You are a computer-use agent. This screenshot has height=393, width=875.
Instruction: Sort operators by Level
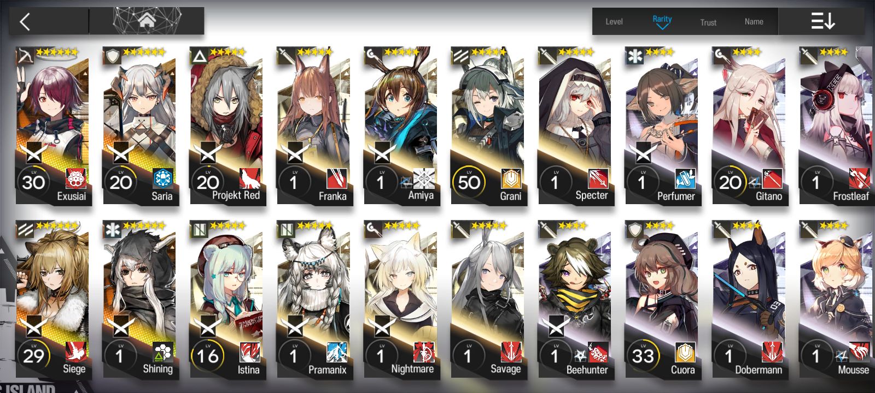point(614,22)
